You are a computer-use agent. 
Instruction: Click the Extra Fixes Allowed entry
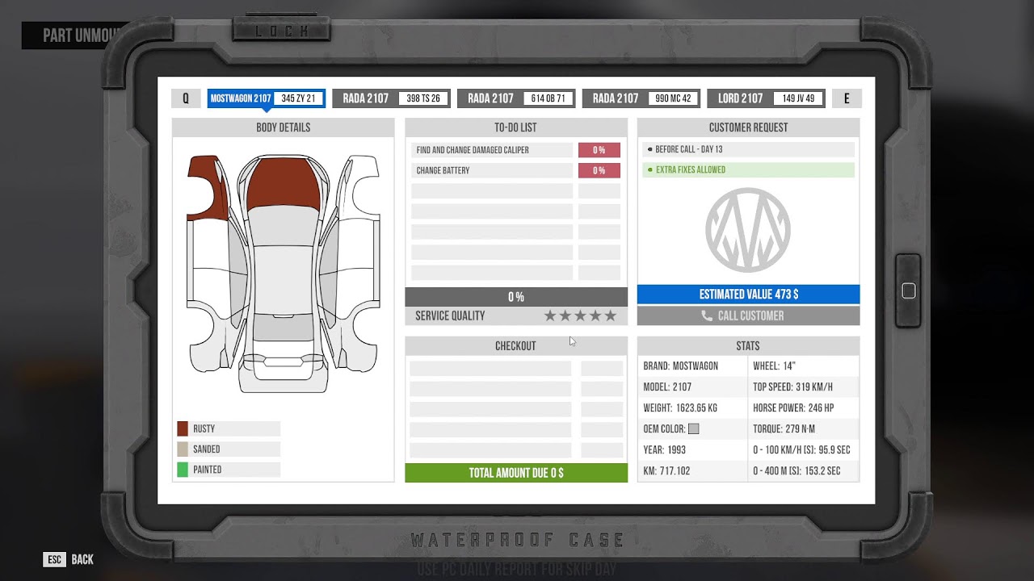[x=748, y=169]
